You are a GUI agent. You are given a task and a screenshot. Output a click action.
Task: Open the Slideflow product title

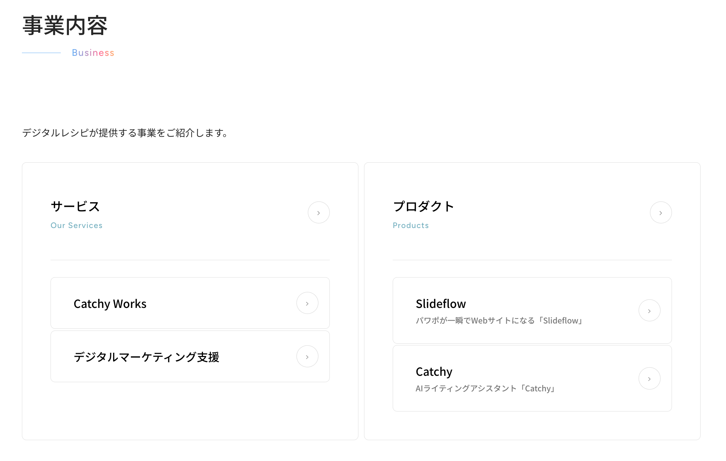(x=441, y=304)
